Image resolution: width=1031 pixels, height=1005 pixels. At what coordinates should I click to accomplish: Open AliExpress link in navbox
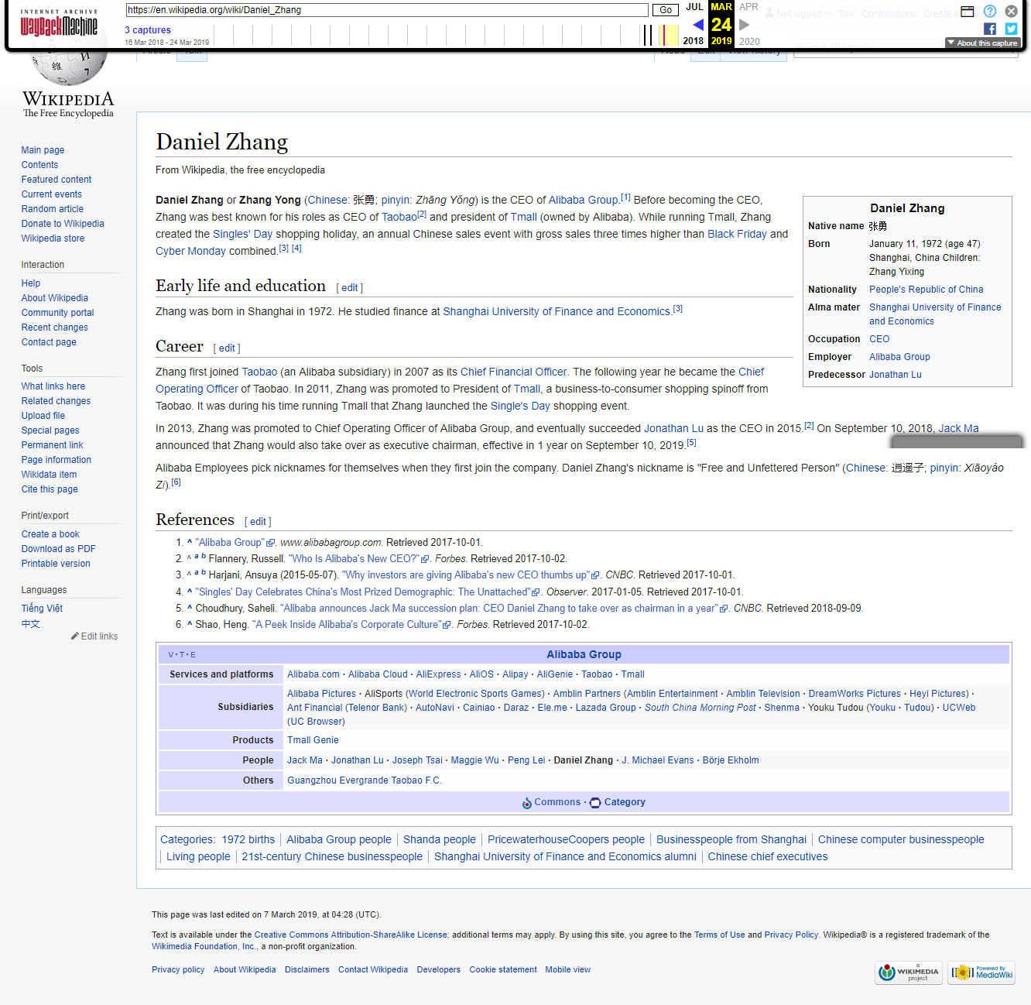438,674
